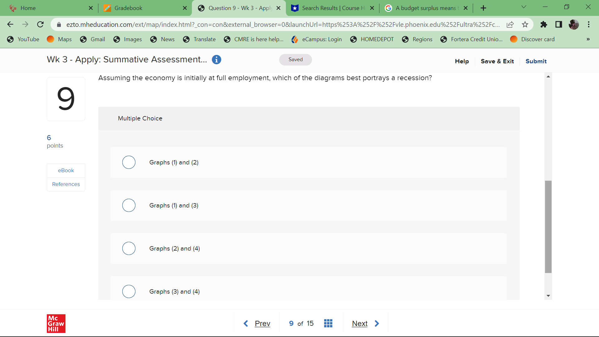The image size is (599, 337).
Task: Choose the Graphs (3) and (4) option
Action: click(129, 291)
